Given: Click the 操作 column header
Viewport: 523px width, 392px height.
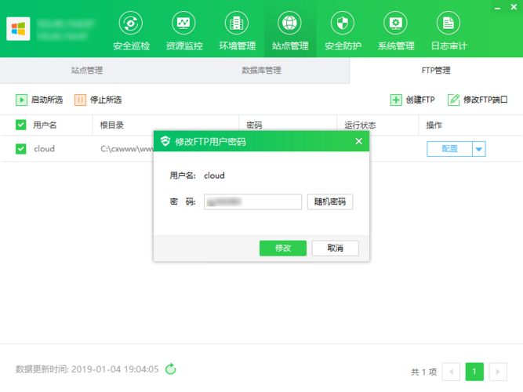Looking at the screenshot, I should pos(434,125).
